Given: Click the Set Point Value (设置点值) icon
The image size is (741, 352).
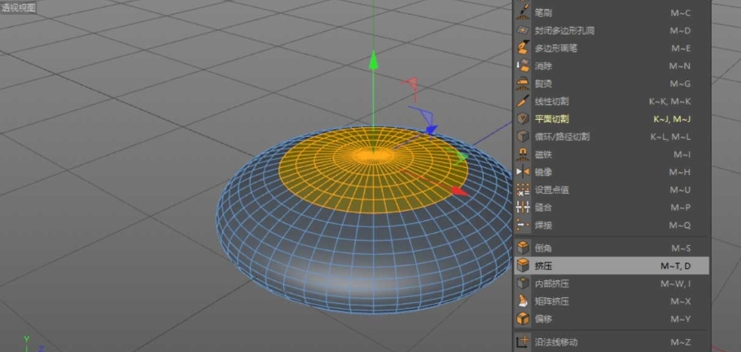Looking at the screenshot, I should 523,189.
